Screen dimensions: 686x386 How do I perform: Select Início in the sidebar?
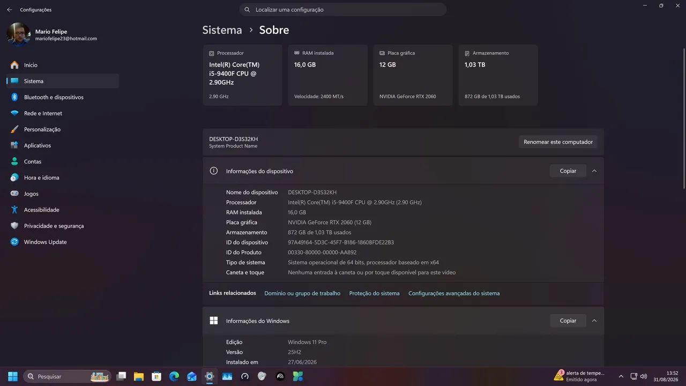click(63, 65)
